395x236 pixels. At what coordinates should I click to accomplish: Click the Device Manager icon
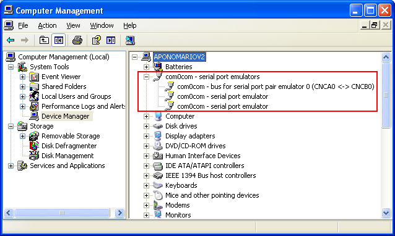(34, 116)
